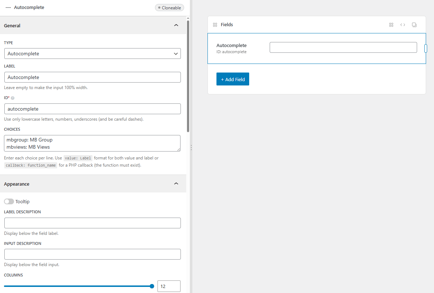Open the code view for Fields
This screenshot has height=293, width=434.
click(402, 25)
